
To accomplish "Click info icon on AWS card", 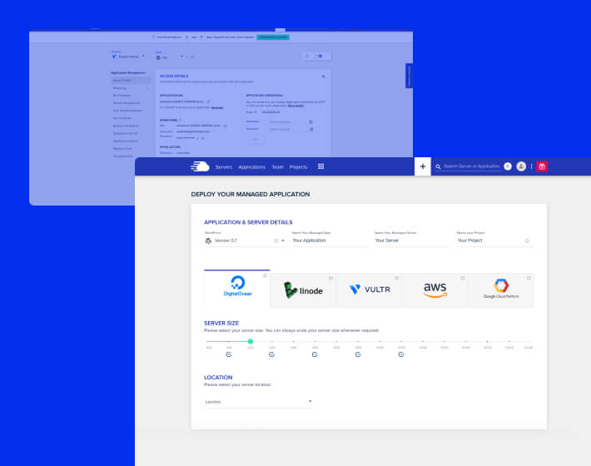I will click(463, 279).
